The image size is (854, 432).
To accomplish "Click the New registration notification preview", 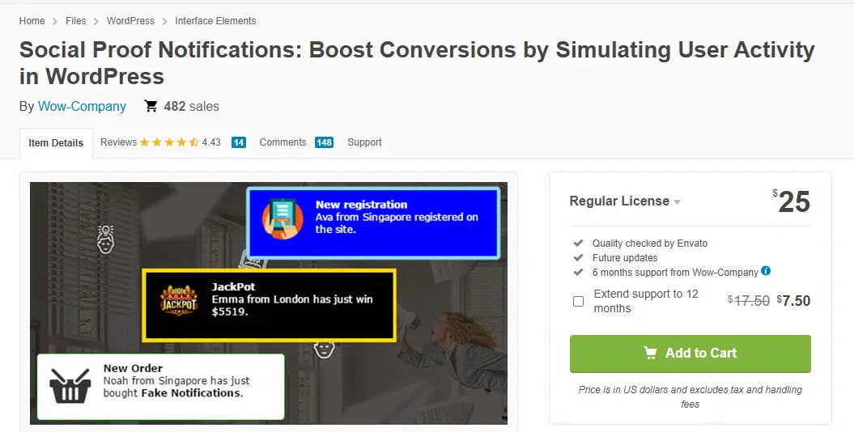I will click(x=373, y=222).
